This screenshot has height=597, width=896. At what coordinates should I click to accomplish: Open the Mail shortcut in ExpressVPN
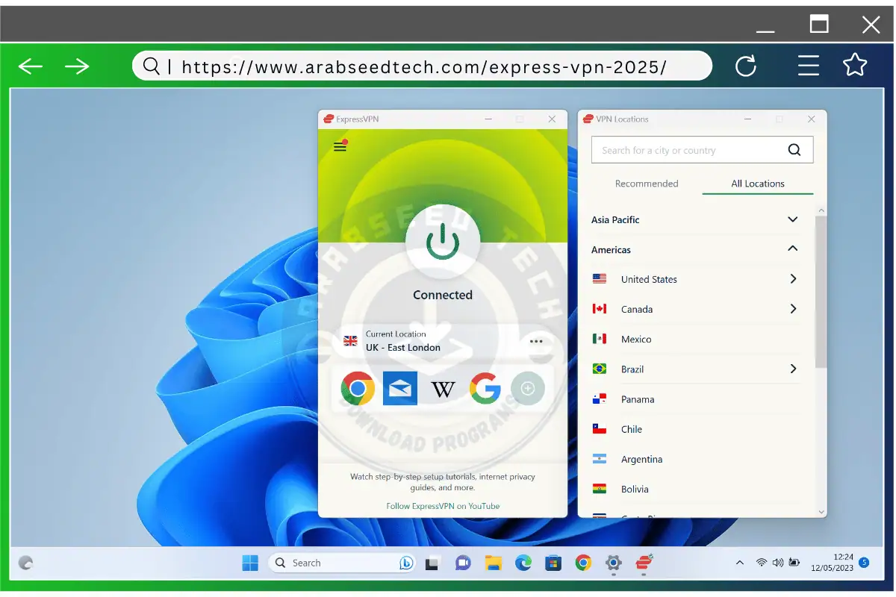[x=400, y=388]
